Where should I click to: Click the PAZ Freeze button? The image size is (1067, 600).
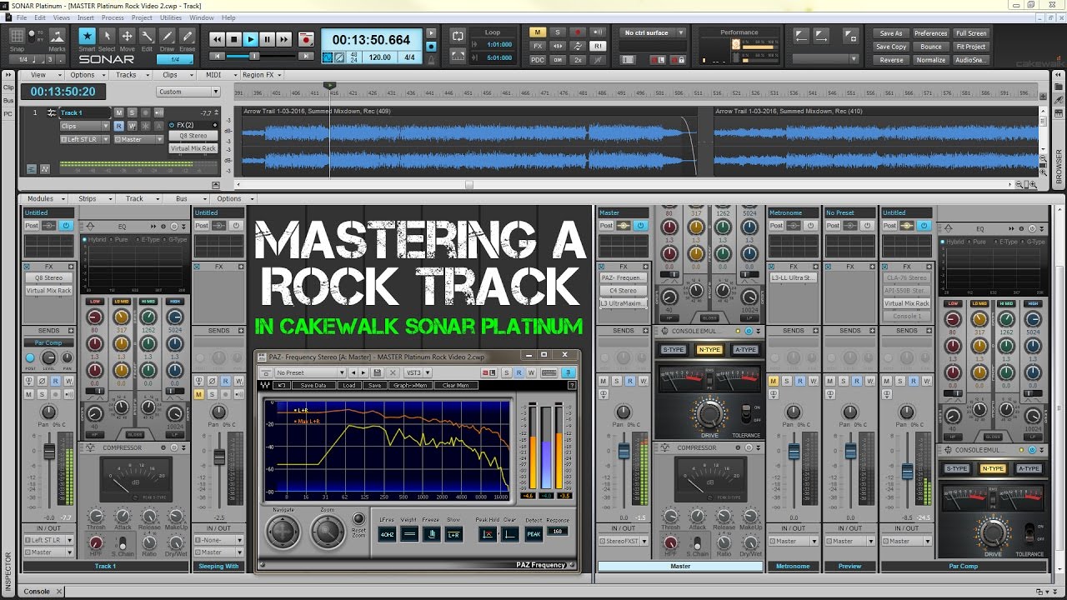[x=431, y=534]
